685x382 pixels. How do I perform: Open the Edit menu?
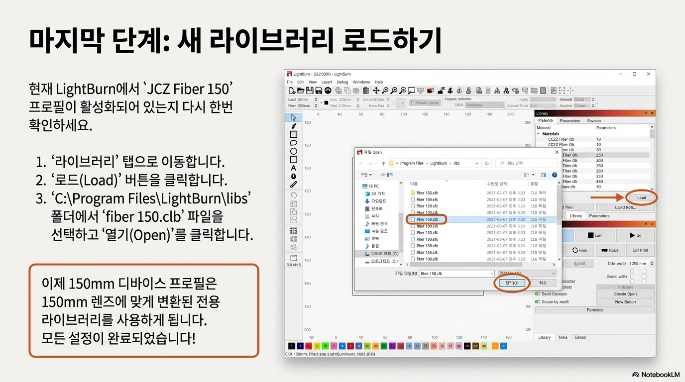pos(301,82)
